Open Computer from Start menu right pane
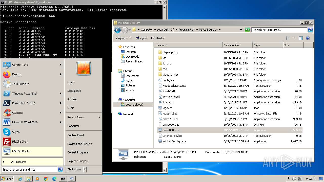Screen dimensions: 324x182 coord(73,126)
